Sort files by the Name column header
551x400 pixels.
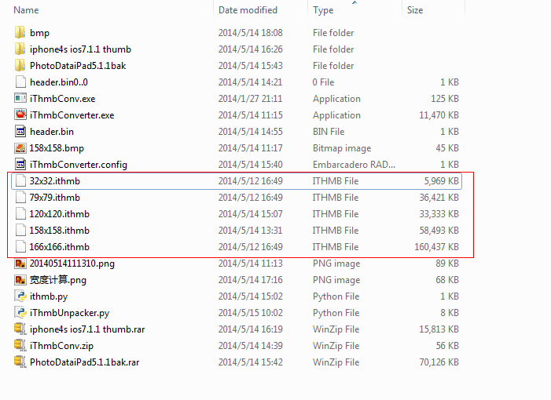26,10
